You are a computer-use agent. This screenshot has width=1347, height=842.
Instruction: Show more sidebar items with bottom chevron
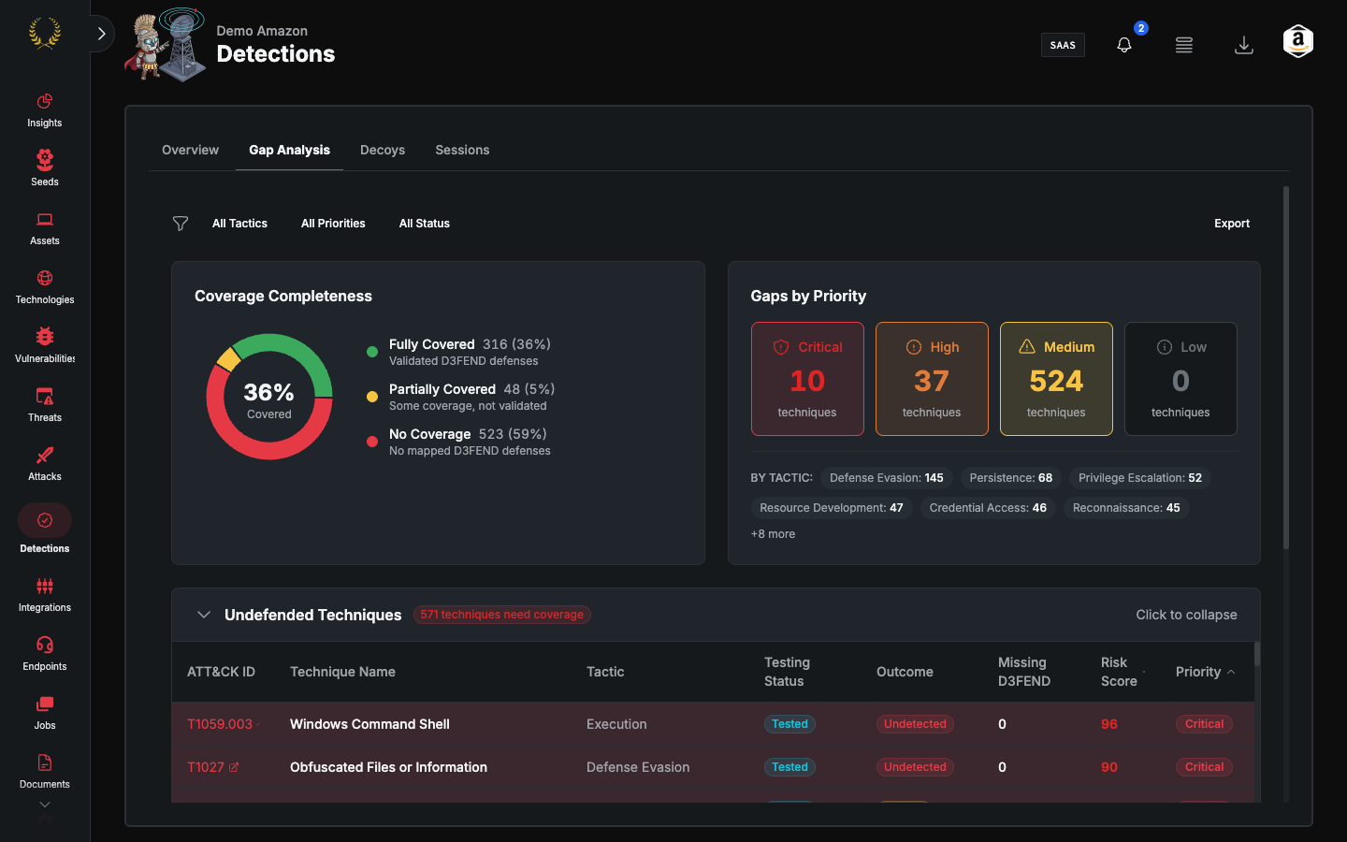pyautogui.click(x=44, y=805)
